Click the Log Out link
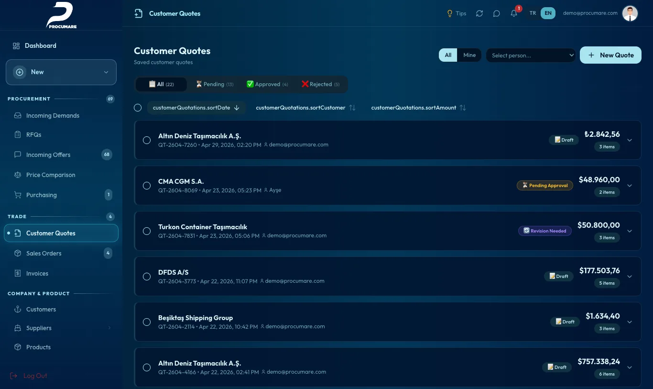This screenshot has height=389, width=653. click(29, 376)
